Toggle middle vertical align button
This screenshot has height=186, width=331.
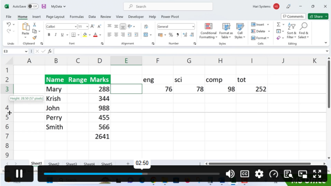pos(116,26)
